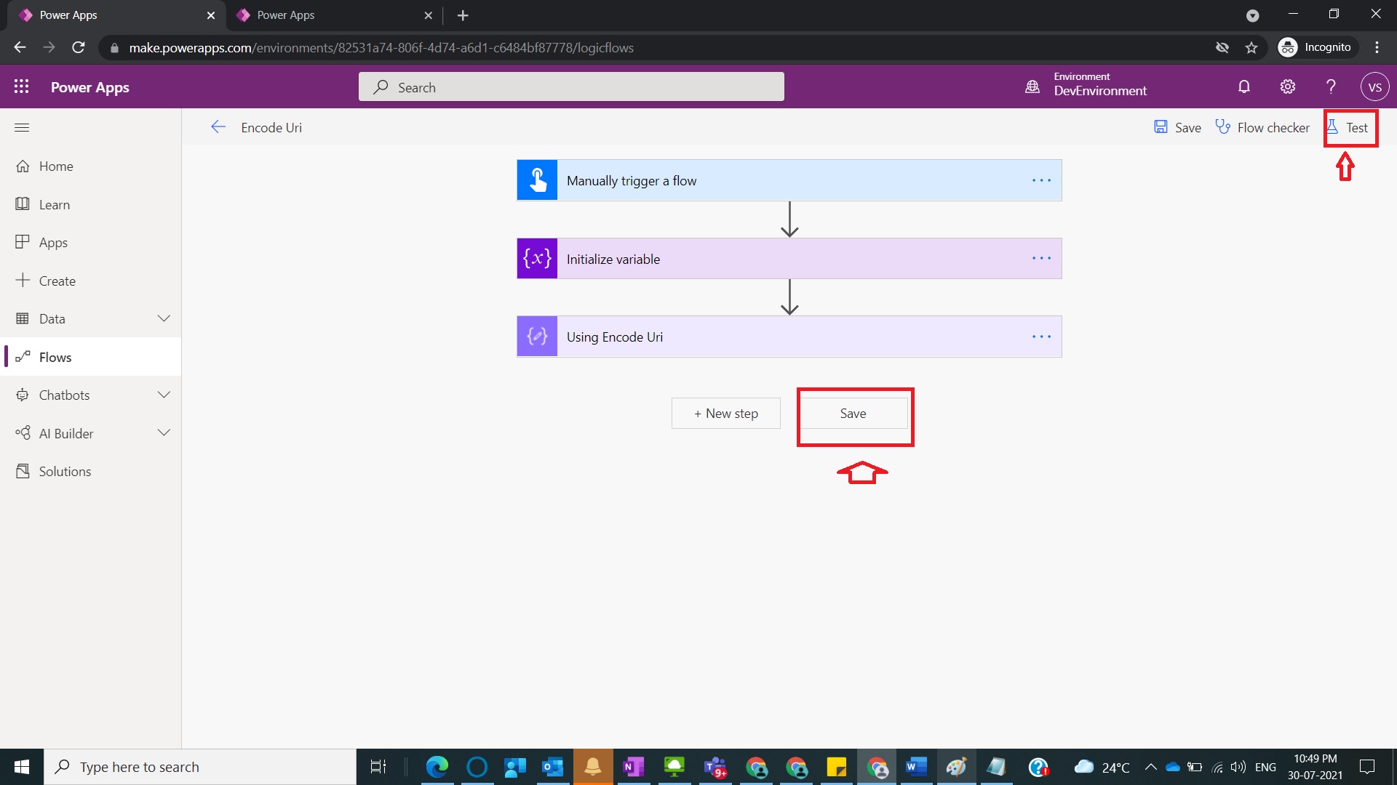Expand the Chatbots section
1397x785 pixels.
[164, 395]
